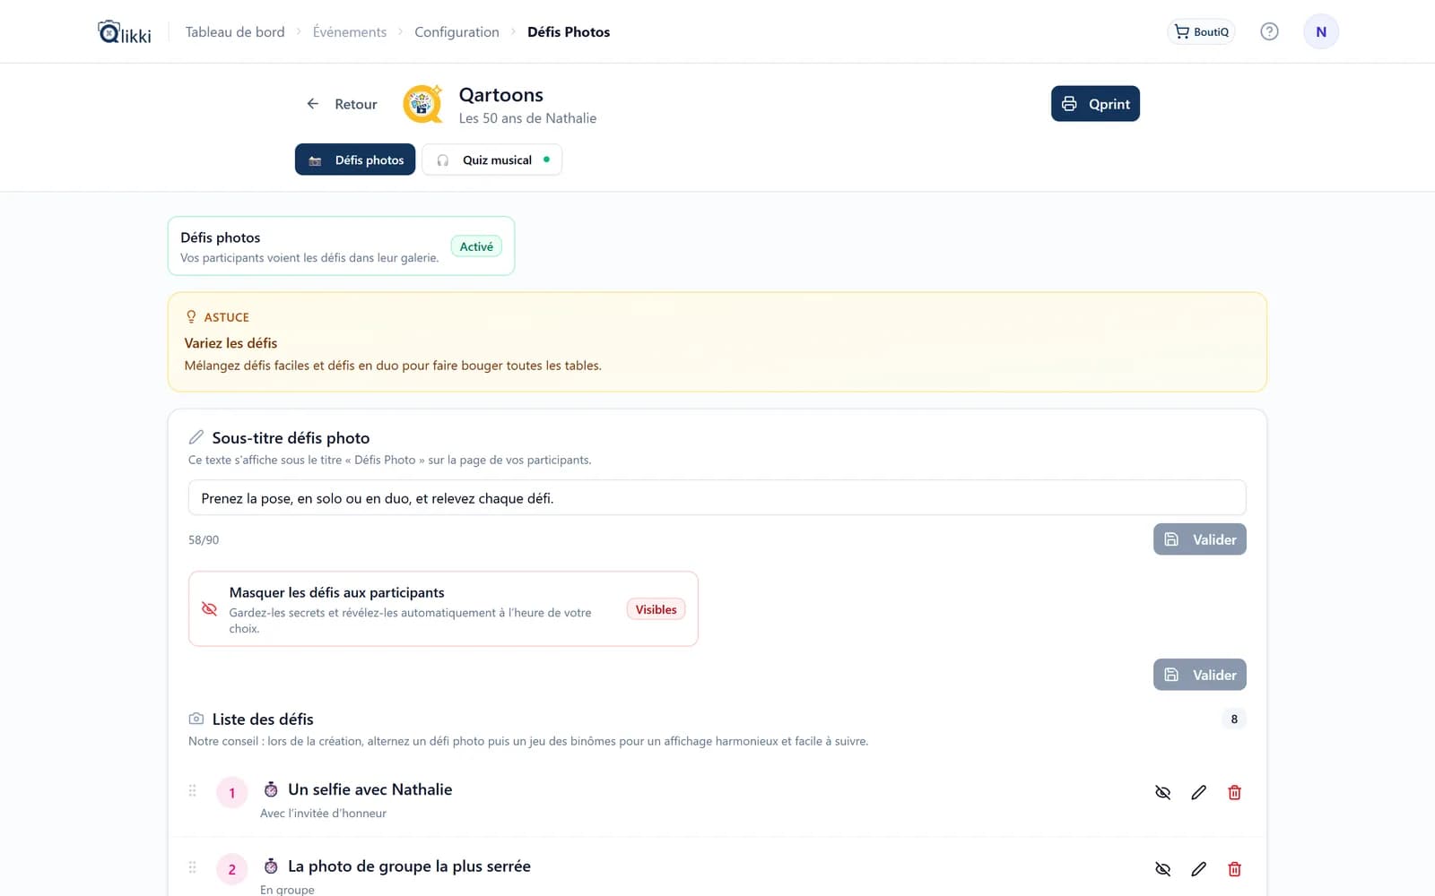Grab the drag handle of challenge 2

click(192, 867)
